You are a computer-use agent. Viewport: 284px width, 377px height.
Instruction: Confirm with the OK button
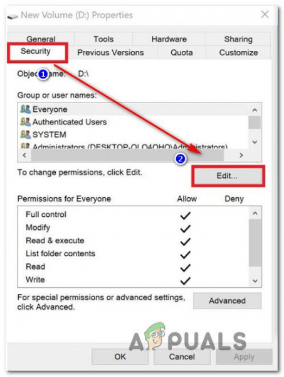tap(120, 356)
